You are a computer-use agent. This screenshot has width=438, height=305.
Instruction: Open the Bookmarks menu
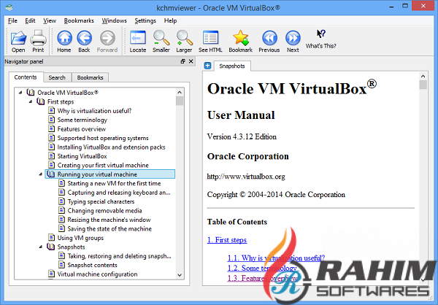click(x=79, y=20)
